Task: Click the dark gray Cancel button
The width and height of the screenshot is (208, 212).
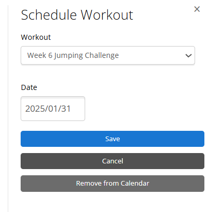Action: [113, 161]
